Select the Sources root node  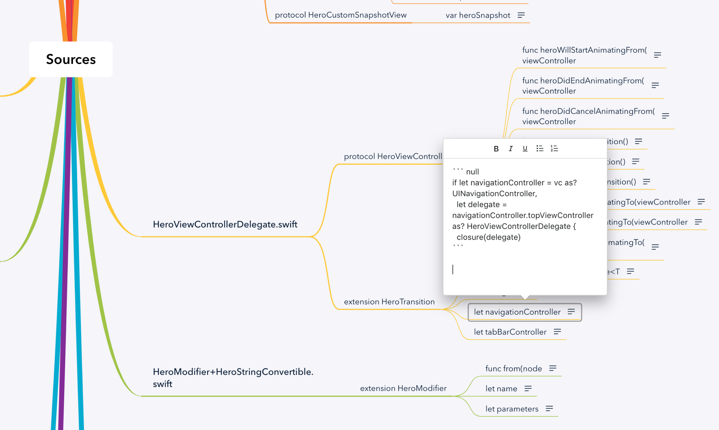(x=71, y=59)
